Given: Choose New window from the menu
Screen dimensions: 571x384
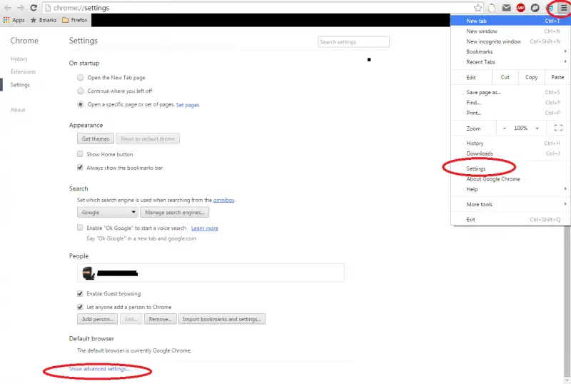Looking at the screenshot, I should (x=510, y=31).
